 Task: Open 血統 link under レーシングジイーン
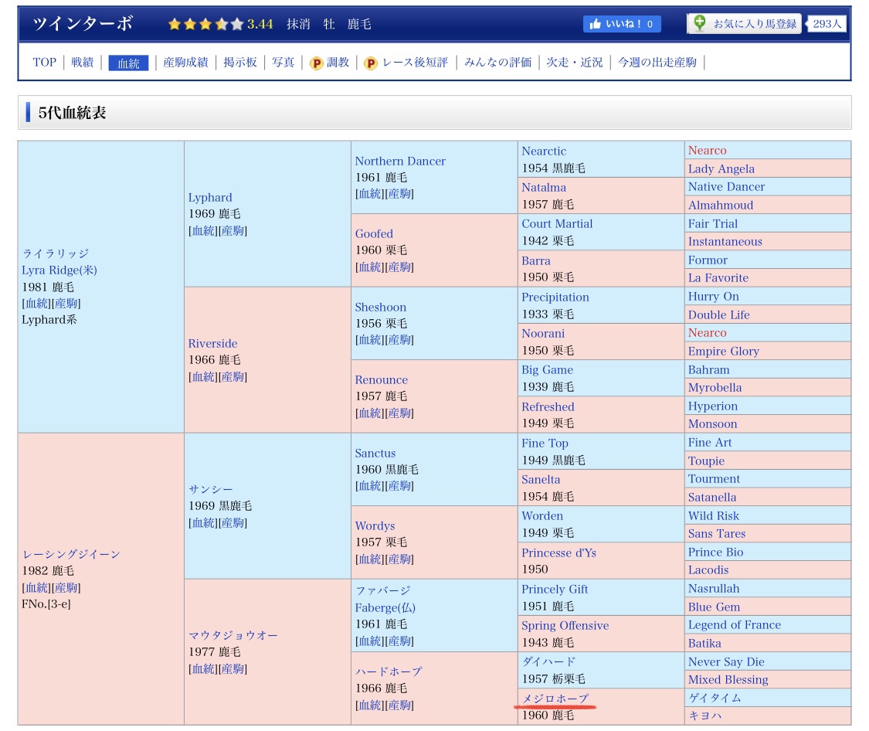point(36,587)
